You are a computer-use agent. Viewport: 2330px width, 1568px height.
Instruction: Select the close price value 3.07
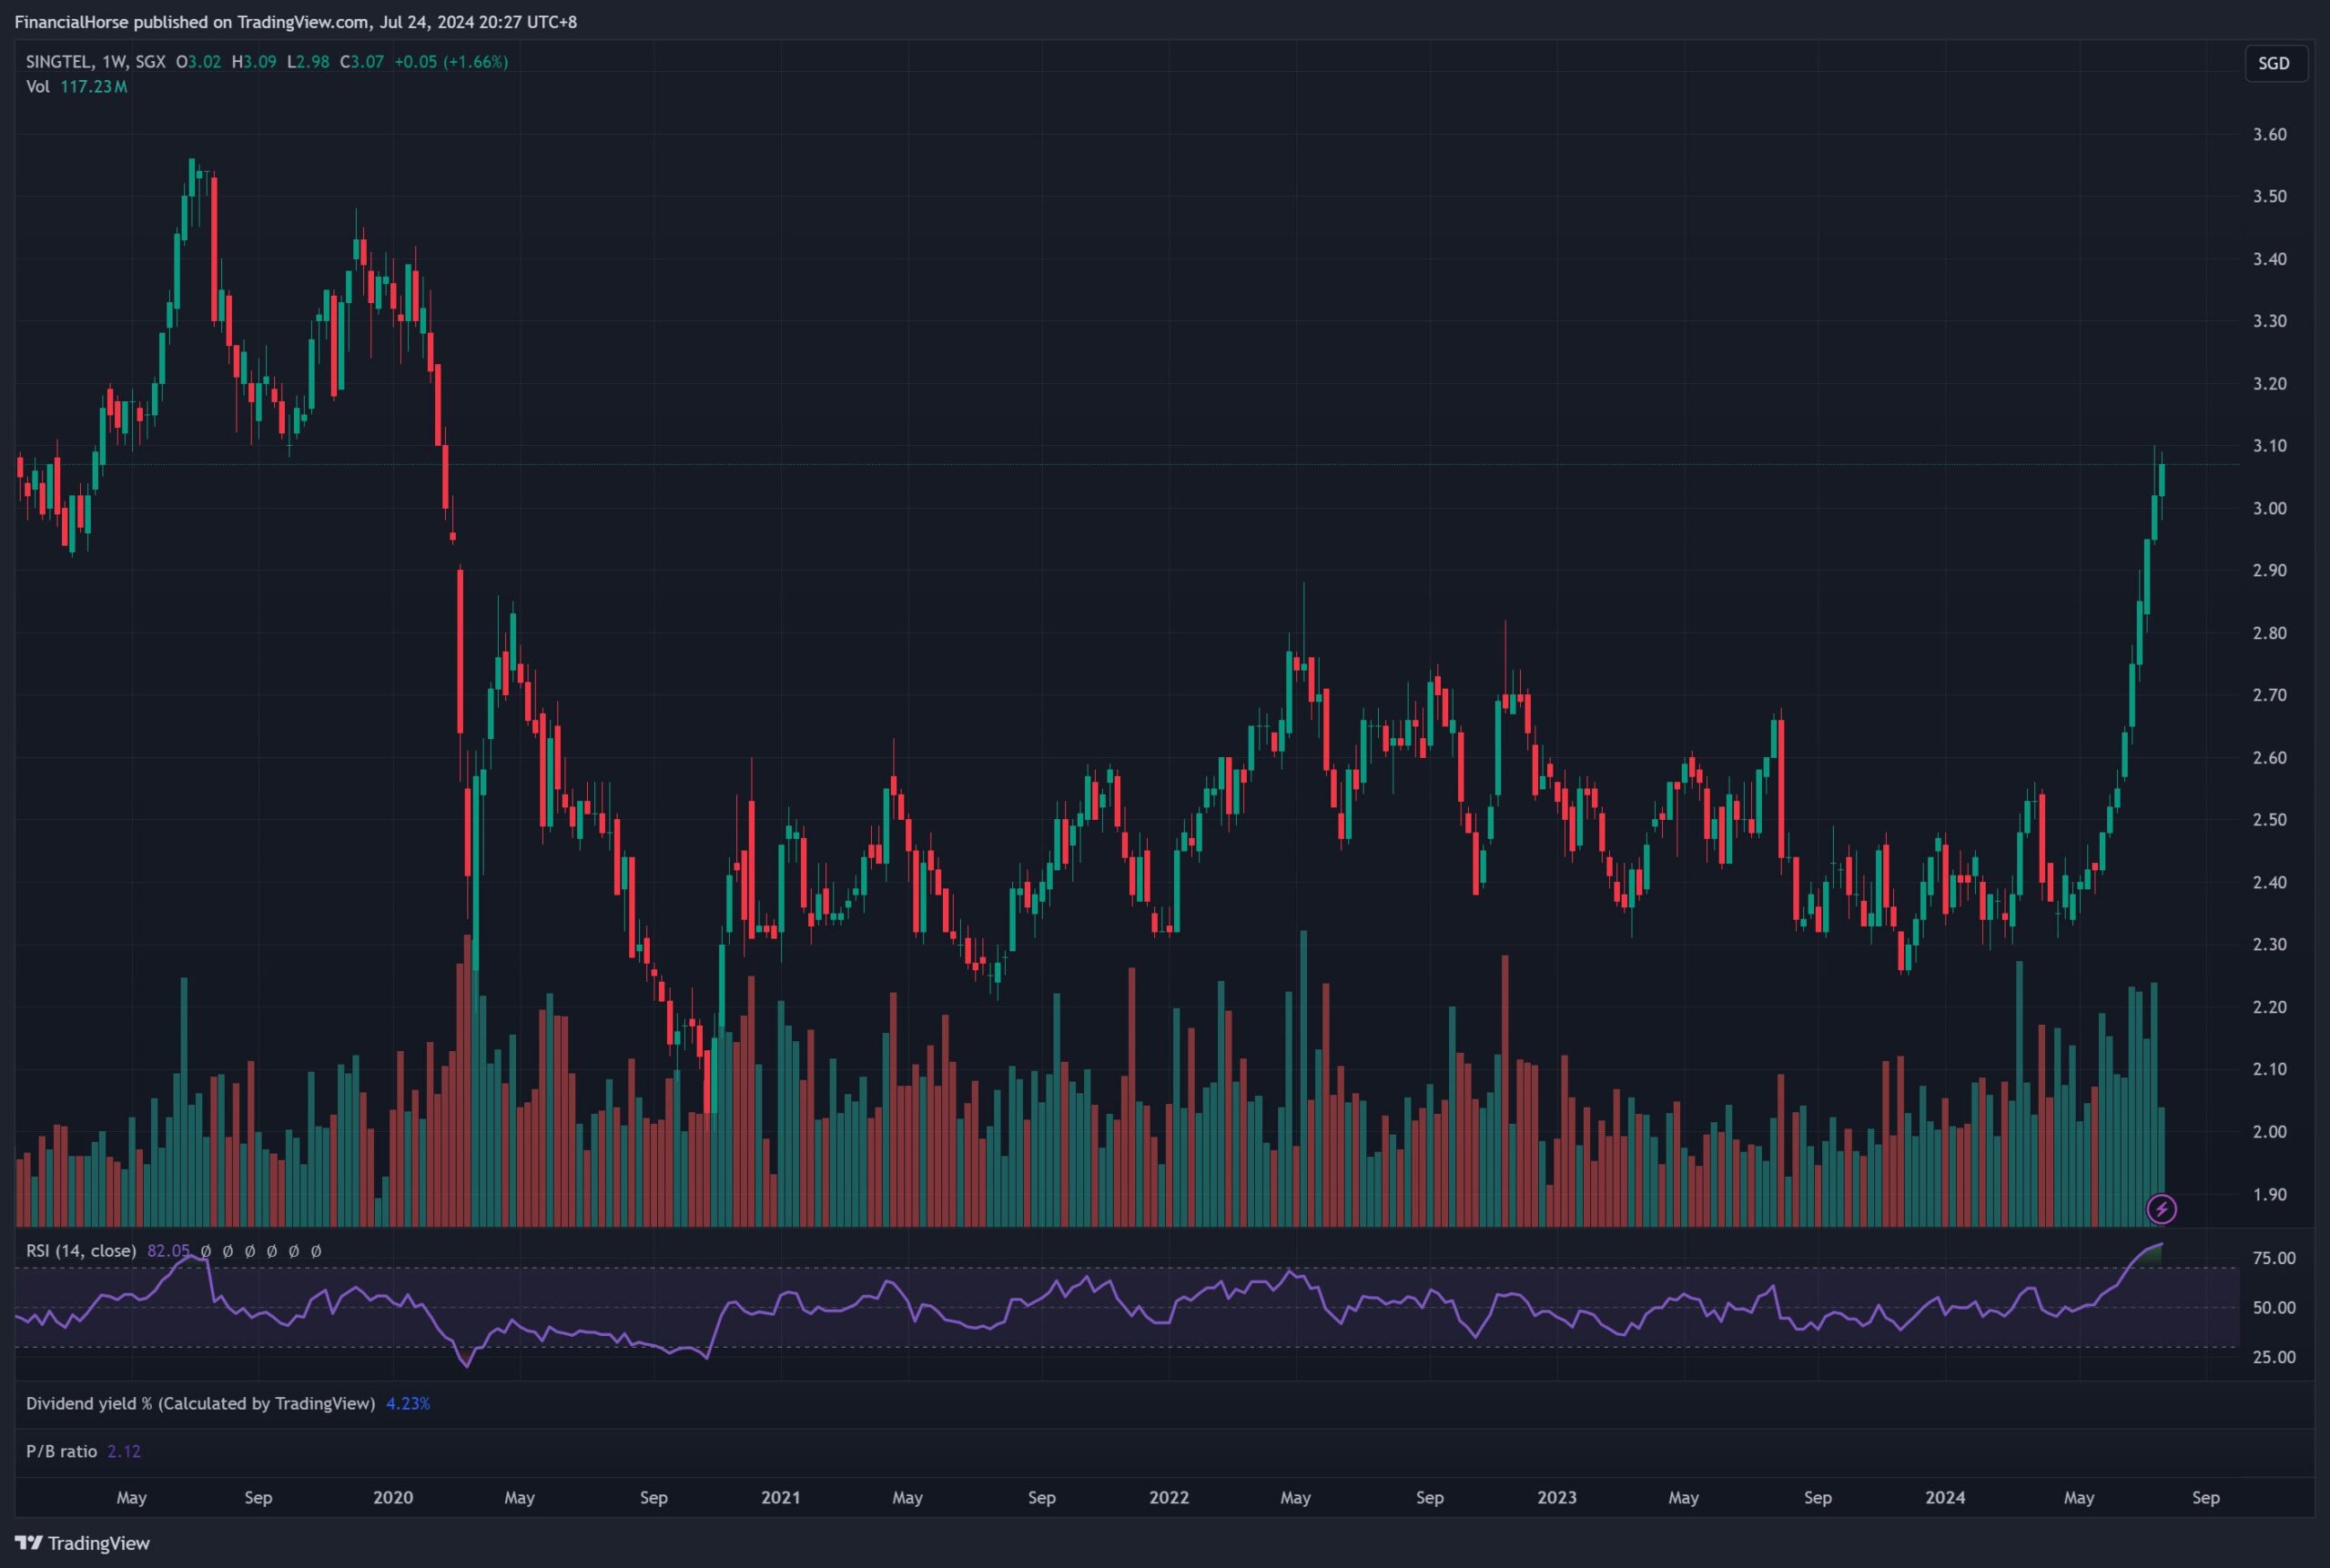(367, 62)
